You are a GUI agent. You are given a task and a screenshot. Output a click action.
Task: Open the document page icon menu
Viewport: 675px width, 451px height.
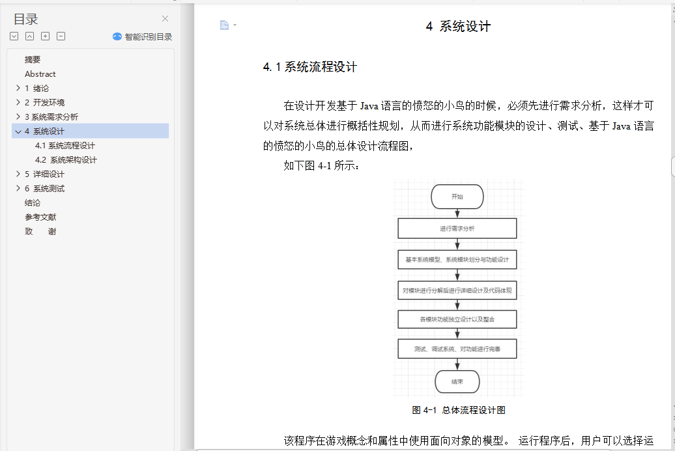224,25
